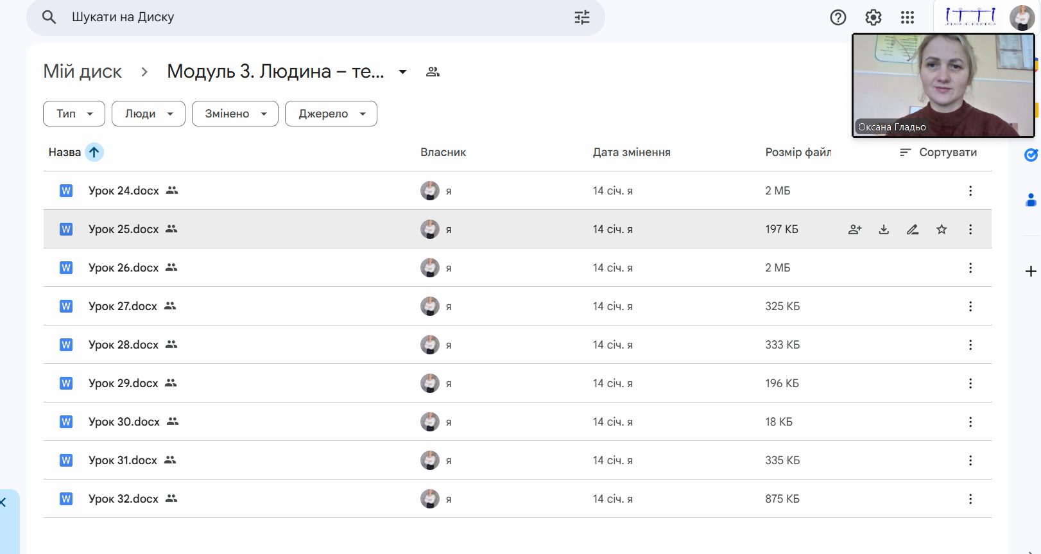Expand the Тип filter dropdown
1041x554 pixels.
74,114
